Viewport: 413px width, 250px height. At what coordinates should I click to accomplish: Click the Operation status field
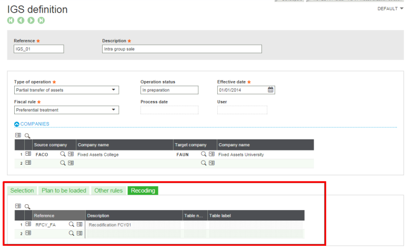pos(169,90)
